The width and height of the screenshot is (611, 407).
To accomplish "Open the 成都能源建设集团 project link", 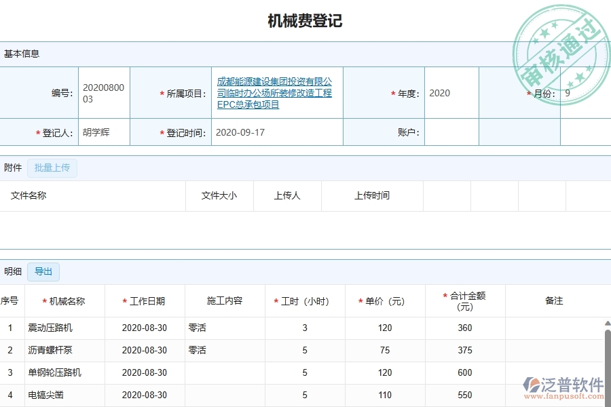I will (274, 93).
